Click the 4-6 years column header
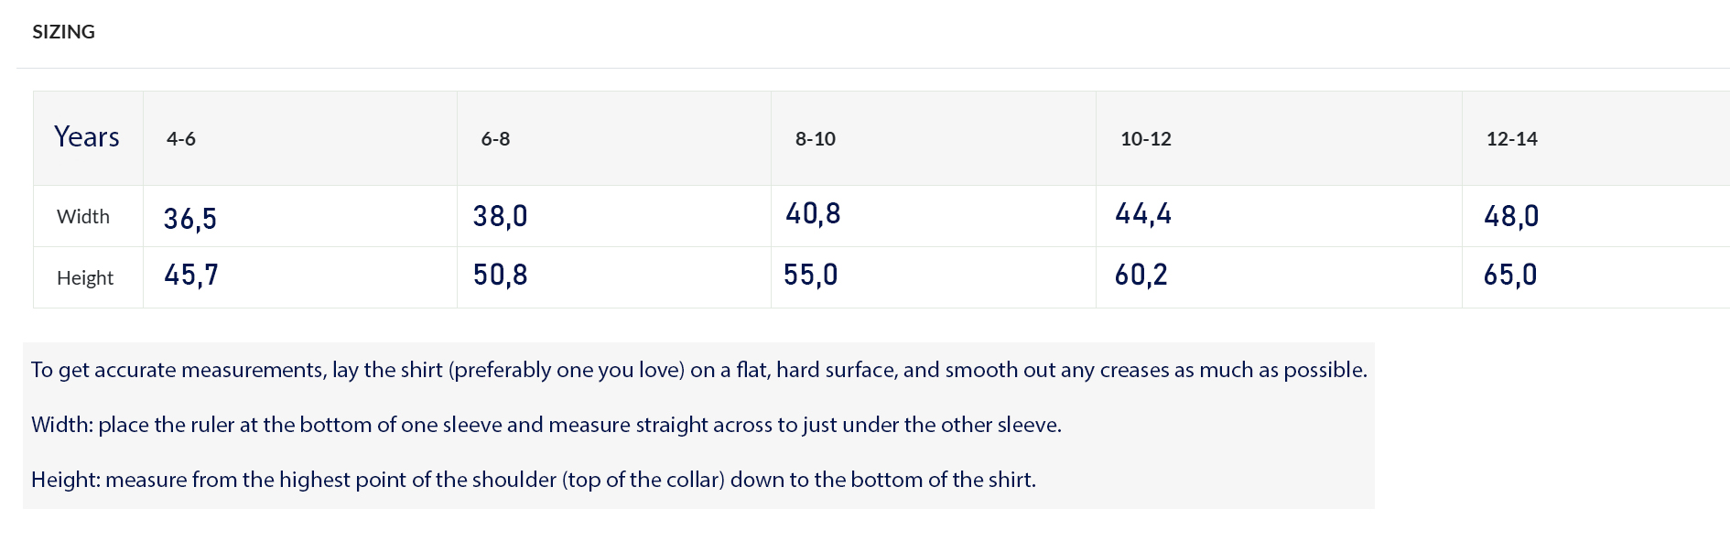1730x541 pixels. coord(181,139)
